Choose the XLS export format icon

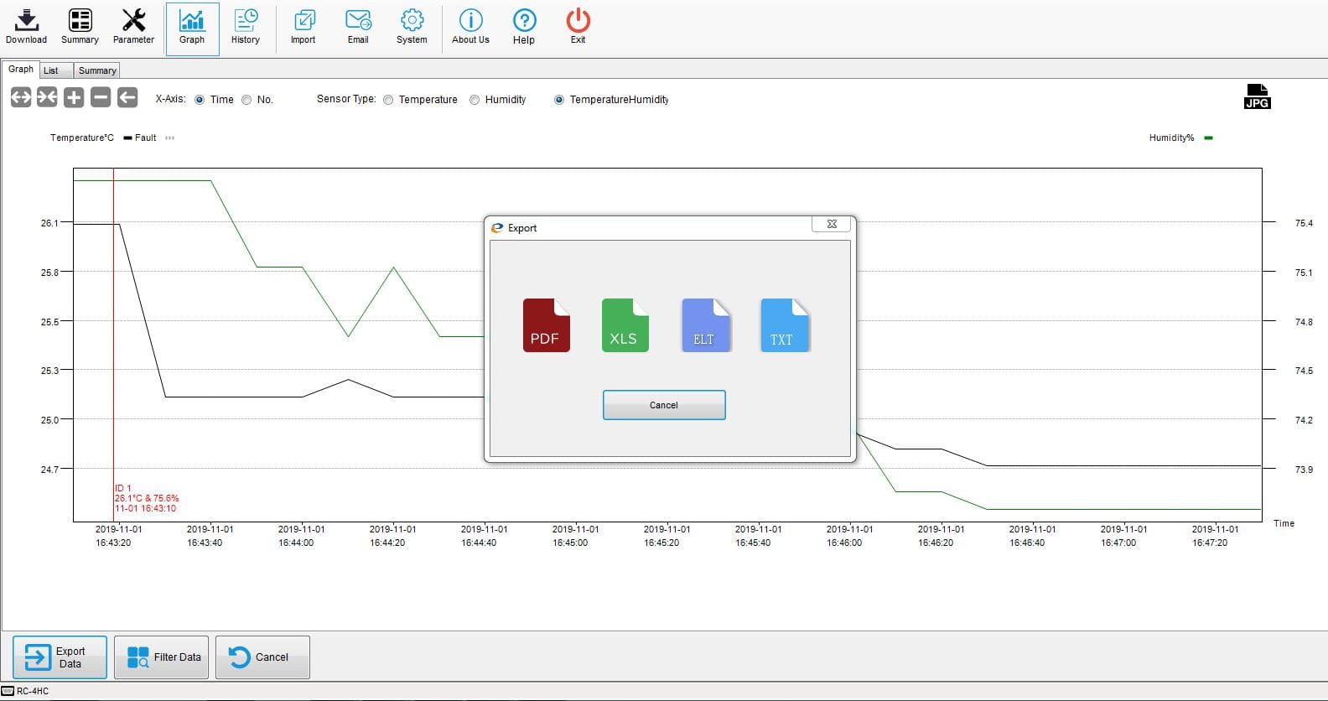click(x=625, y=325)
